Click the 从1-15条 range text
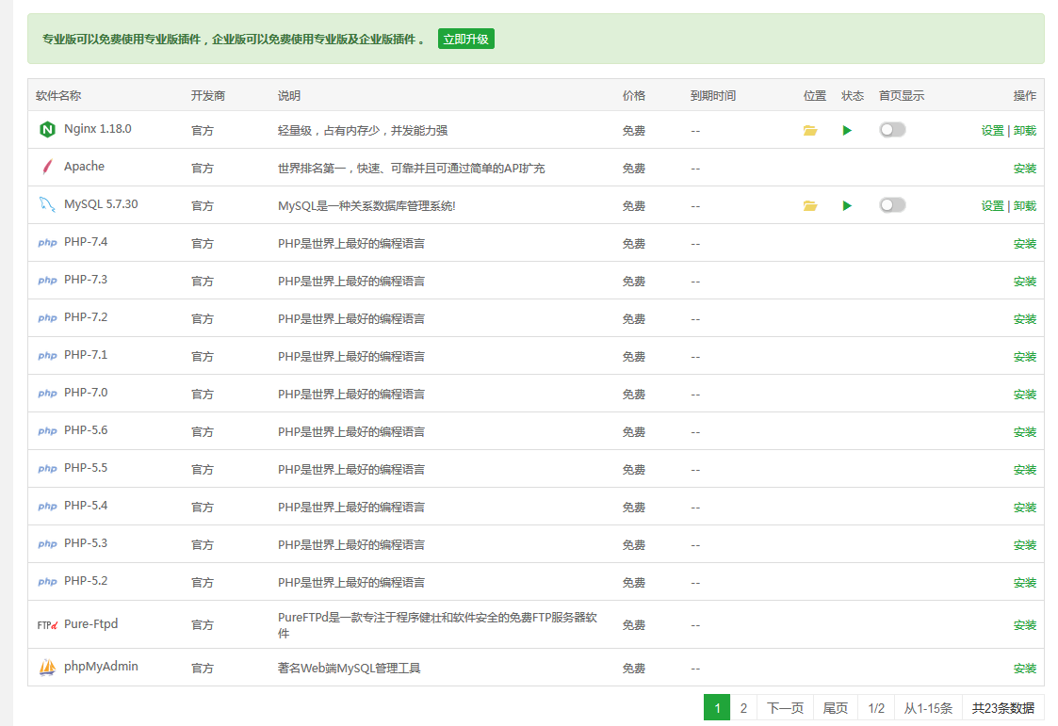The height and width of the screenshot is (726, 1058). coord(928,708)
